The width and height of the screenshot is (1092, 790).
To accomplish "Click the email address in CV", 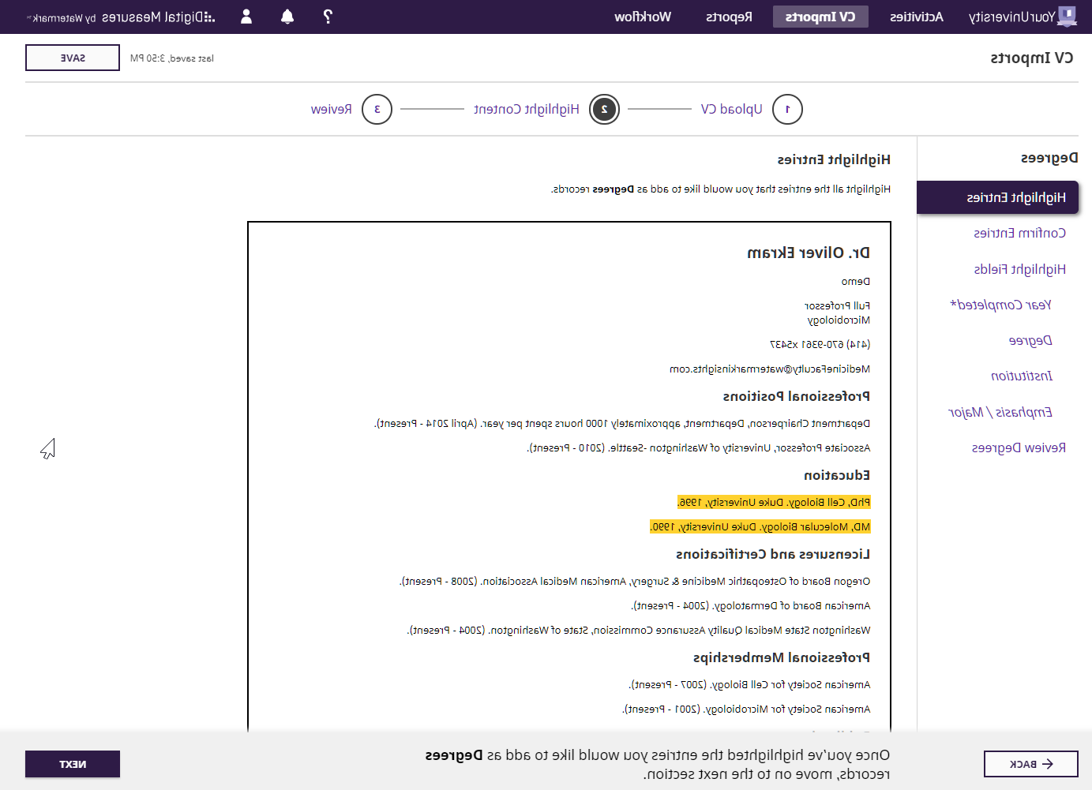I will [x=770, y=369].
